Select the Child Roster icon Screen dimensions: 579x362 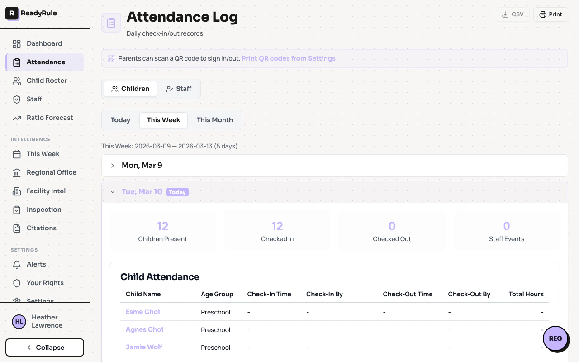pos(17,81)
